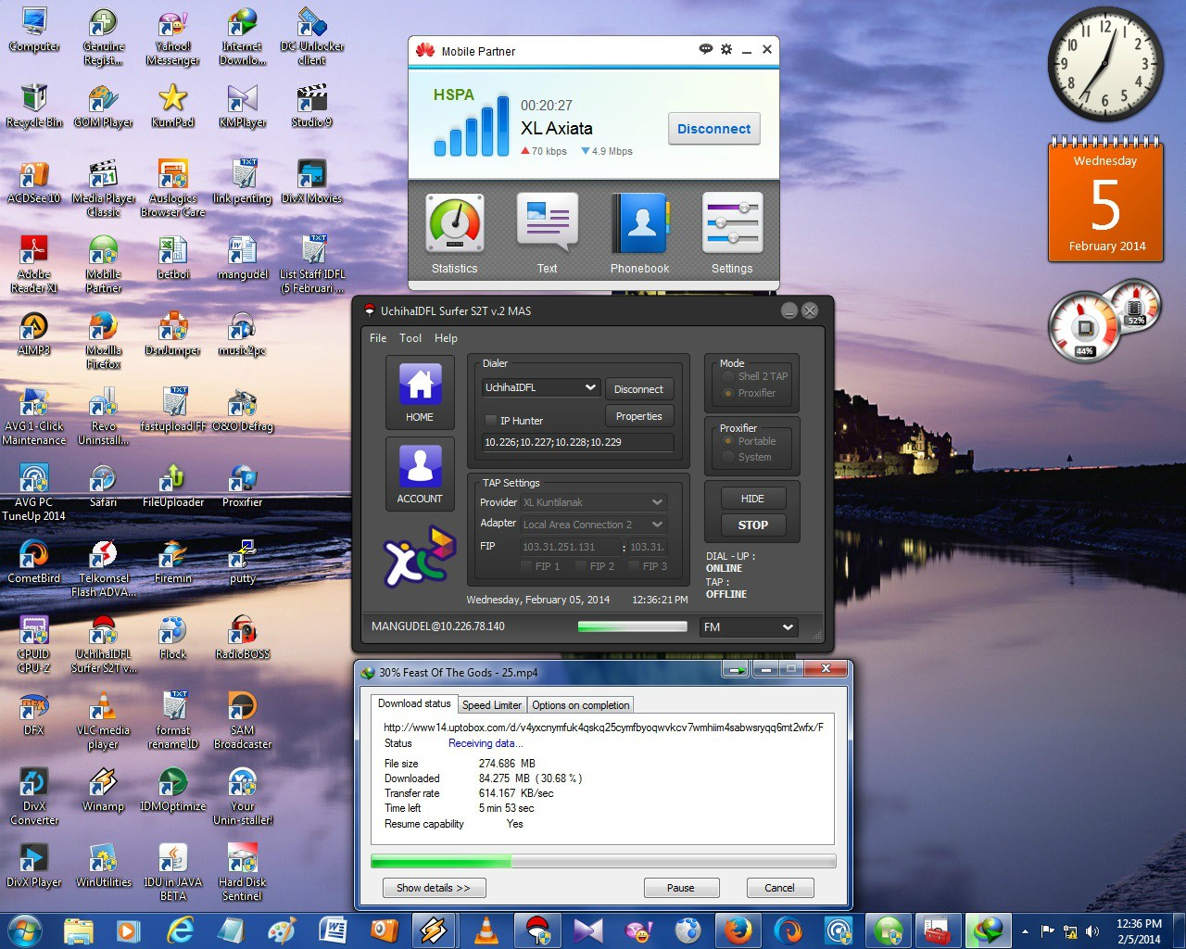1186x949 pixels.
Task: Select the Shell 2 TAP mode radio
Action: point(728,376)
